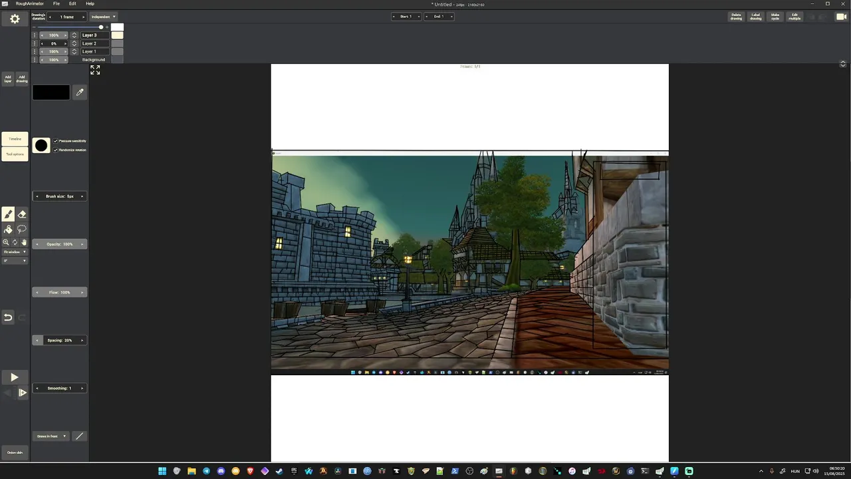Viewport: 851px width, 479px height.
Task: Open Windows Start menu
Action: click(162, 471)
